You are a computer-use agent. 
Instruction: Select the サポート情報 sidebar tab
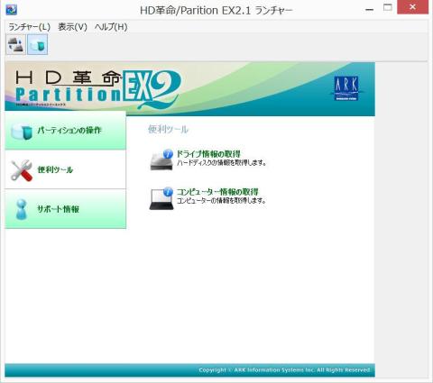coord(65,209)
